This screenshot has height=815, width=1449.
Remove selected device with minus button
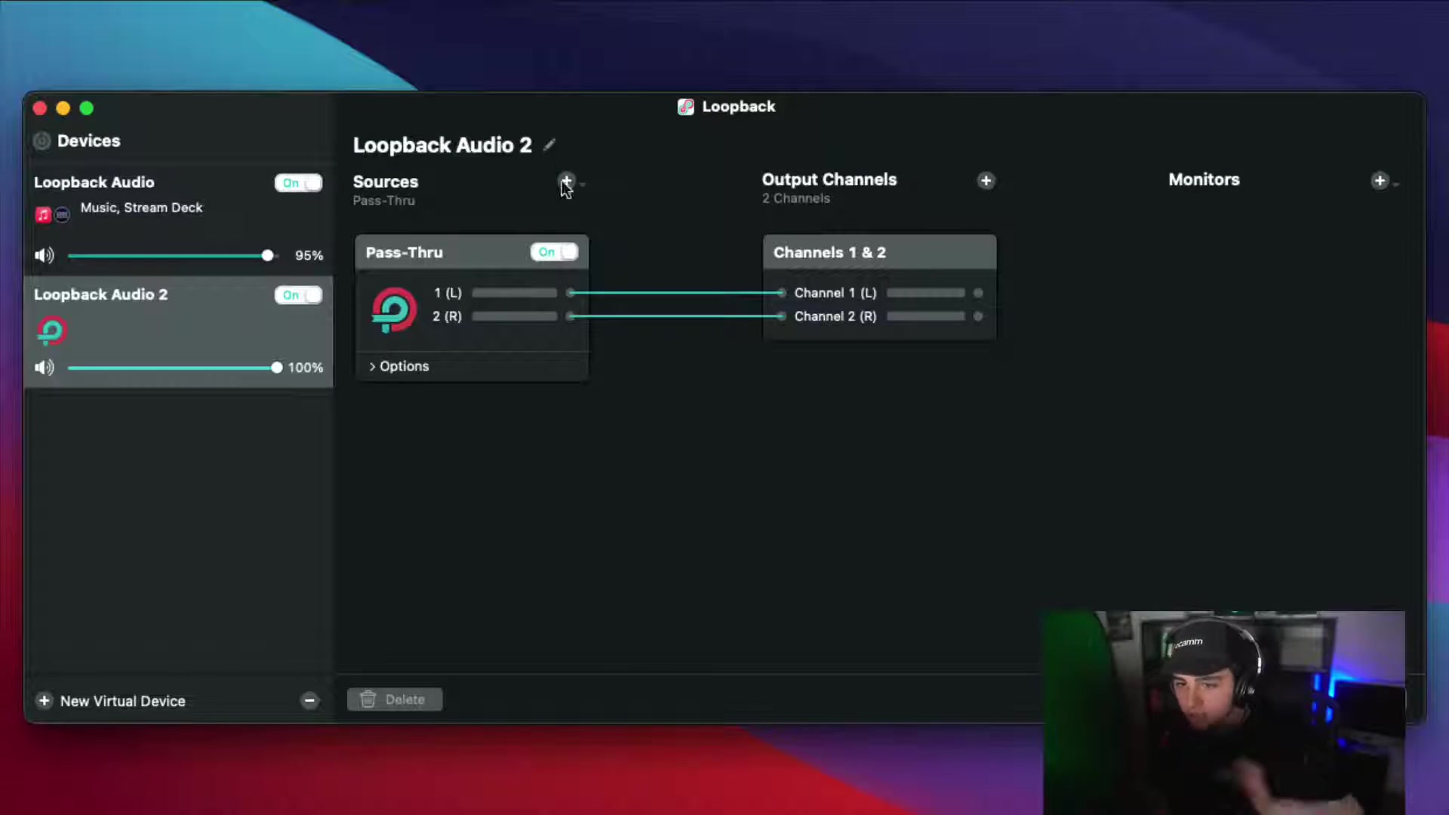[x=309, y=700]
